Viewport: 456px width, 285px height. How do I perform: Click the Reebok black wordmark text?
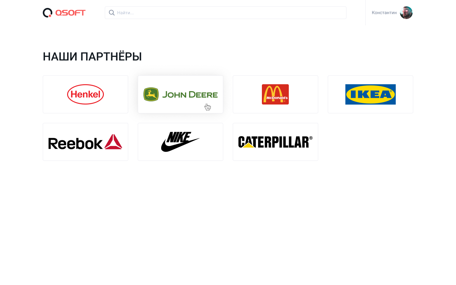point(75,143)
